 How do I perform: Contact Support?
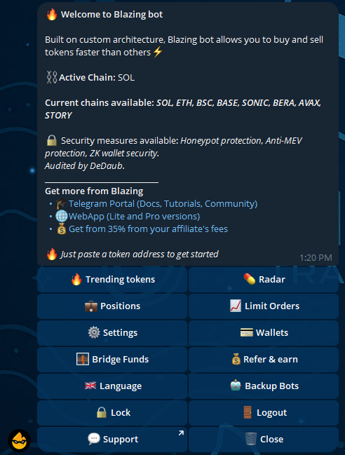coord(112,440)
